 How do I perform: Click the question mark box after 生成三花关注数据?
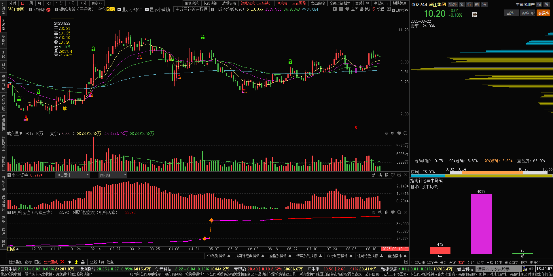213,9
